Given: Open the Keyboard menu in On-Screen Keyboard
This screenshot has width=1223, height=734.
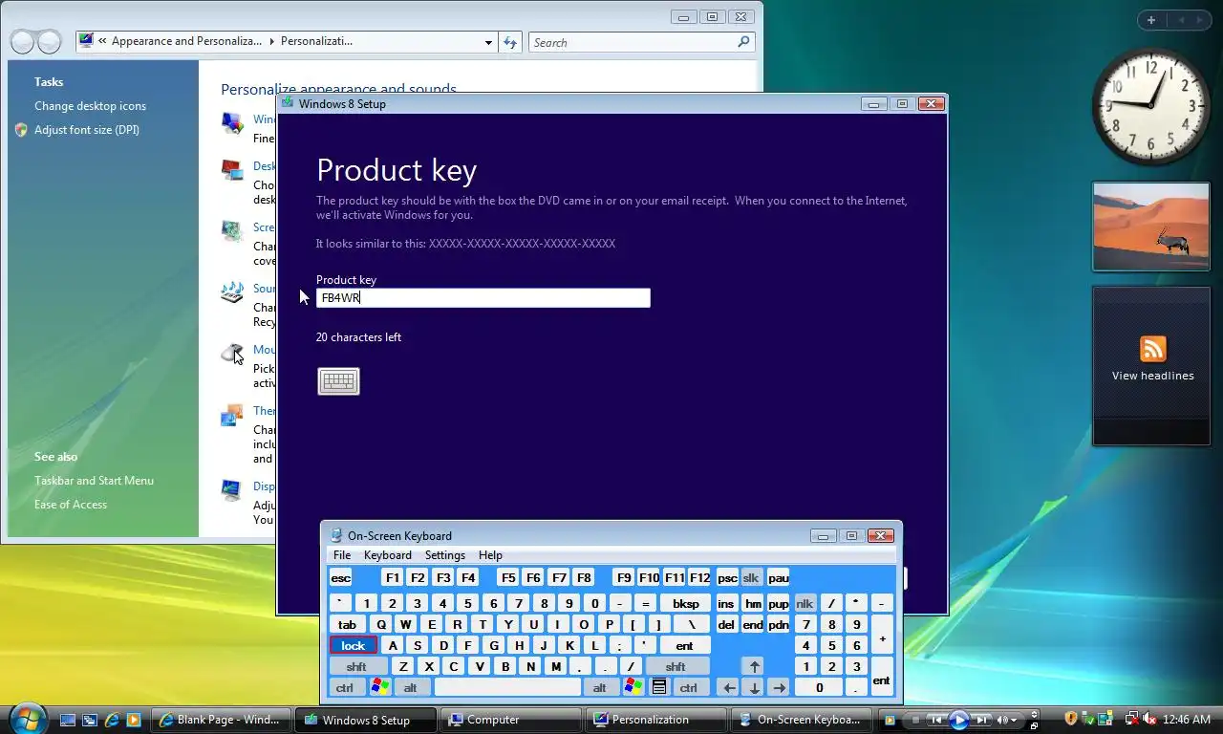Looking at the screenshot, I should [388, 555].
